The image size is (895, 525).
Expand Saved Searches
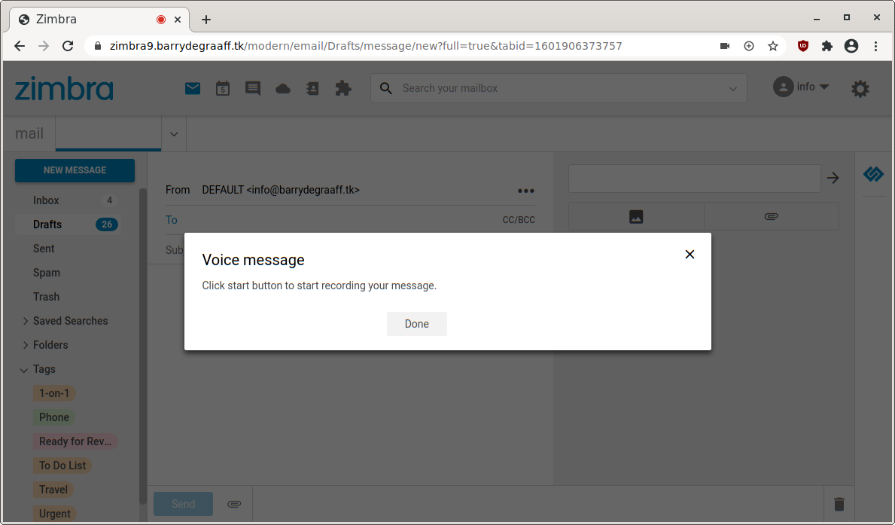click(x=25, y=321)
